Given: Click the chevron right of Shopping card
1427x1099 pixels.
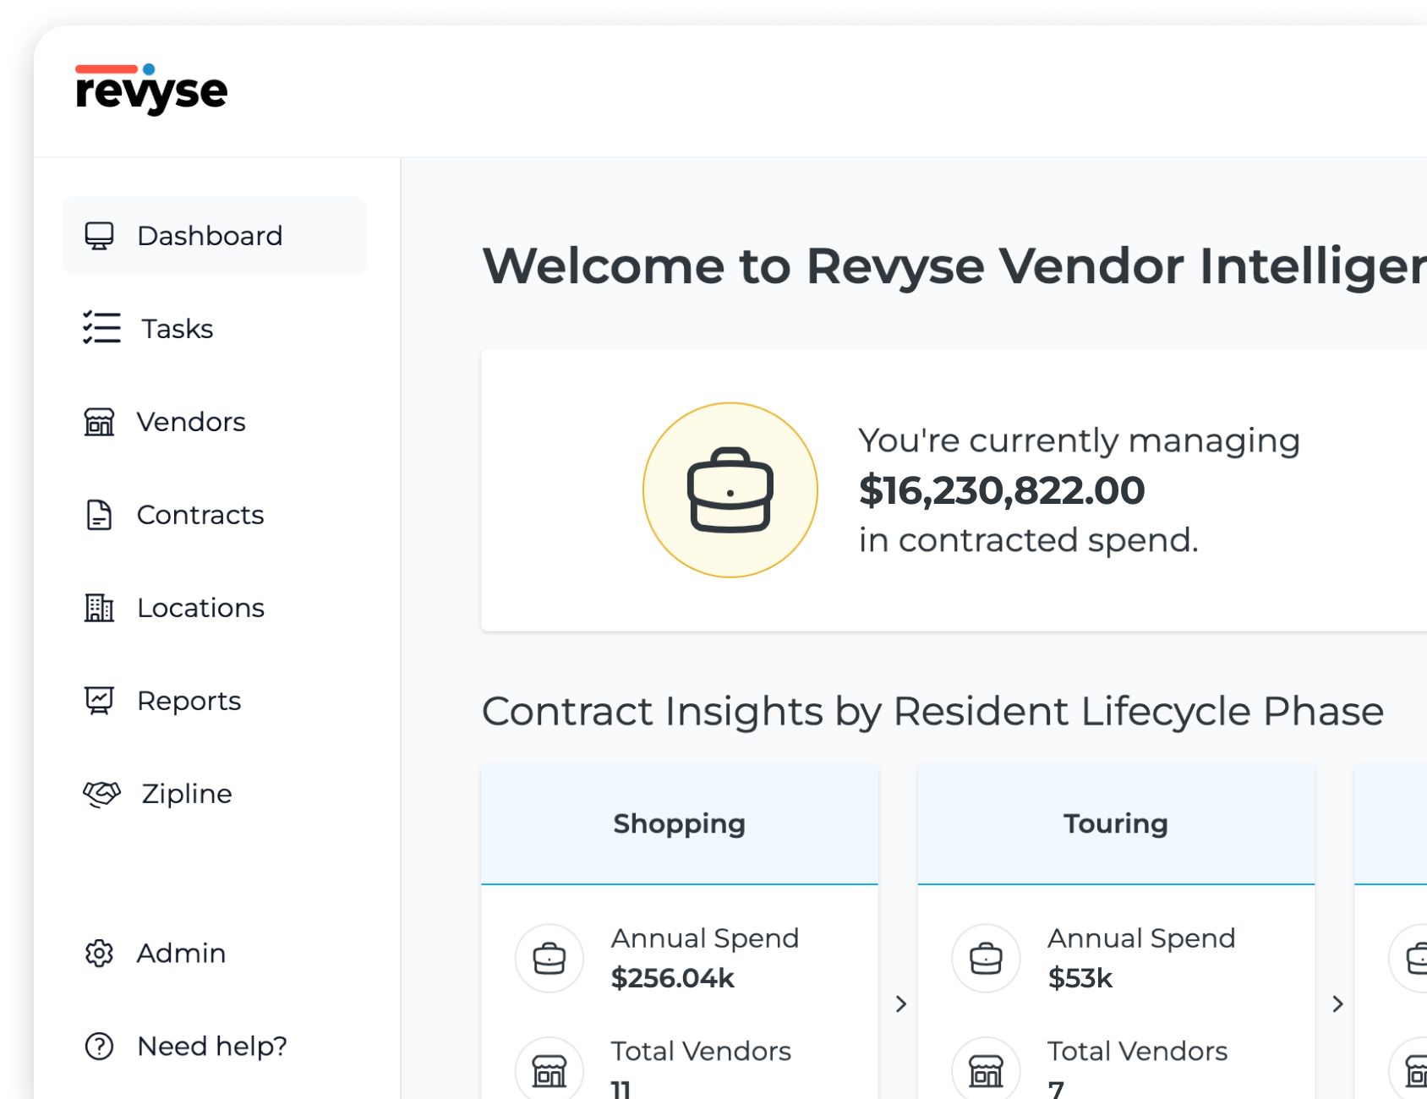Looking at the screenshot, I should 901,1003.
